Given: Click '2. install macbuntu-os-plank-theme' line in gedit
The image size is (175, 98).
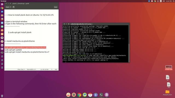Looking at the screenshot, I should pyautogui.click(x=20, y=41).
